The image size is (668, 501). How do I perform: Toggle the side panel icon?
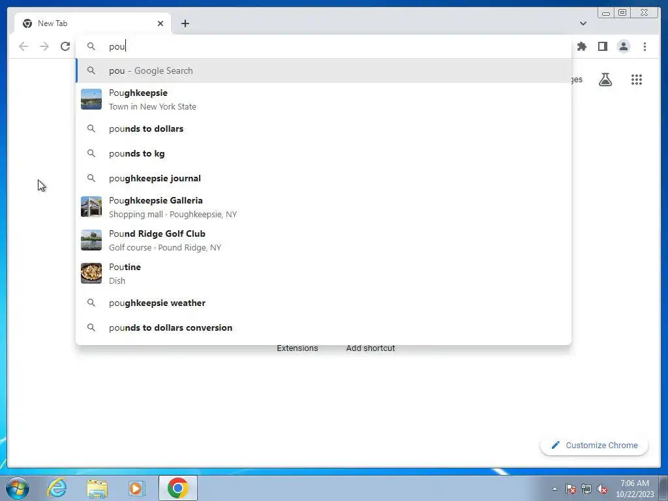[602, 46]
